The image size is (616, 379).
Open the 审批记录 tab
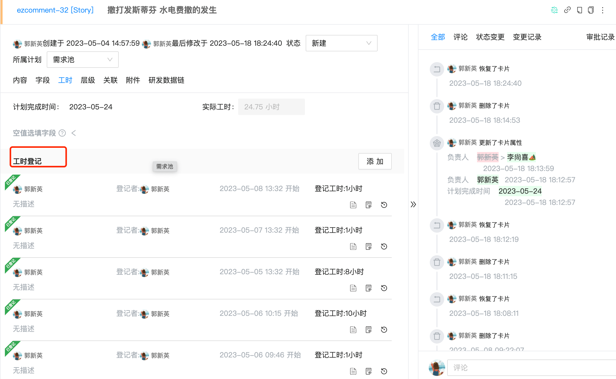(600, 37)
